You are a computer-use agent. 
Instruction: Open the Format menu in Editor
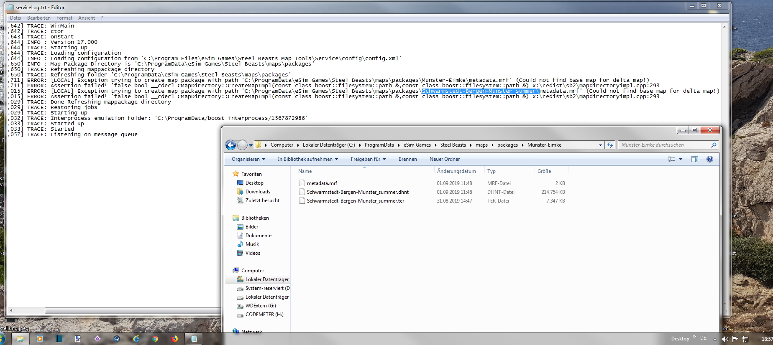click(64, 18)
